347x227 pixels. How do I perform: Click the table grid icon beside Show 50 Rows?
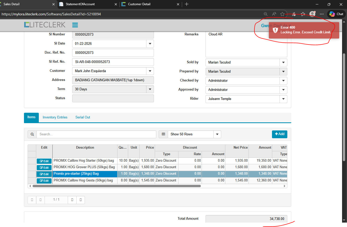pyautogui.click(x=163, y=134)
